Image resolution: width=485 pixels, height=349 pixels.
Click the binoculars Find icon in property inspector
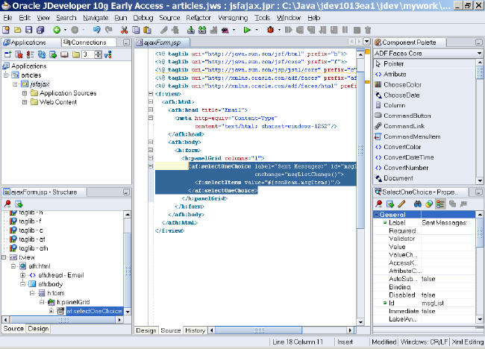(x=418, y=204)
